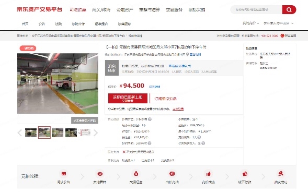The image size is (308, 192).
Task: Click the gavel 拍卖成功 step icon
Action: pyautogui.click(x=281, y=173)
